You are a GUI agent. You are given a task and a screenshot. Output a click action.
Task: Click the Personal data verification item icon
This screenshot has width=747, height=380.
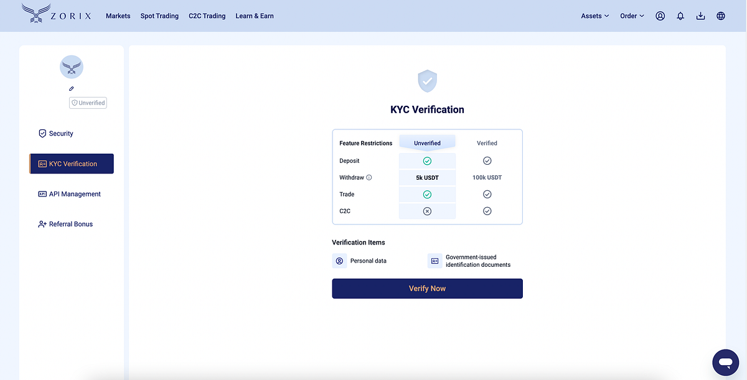339,261
